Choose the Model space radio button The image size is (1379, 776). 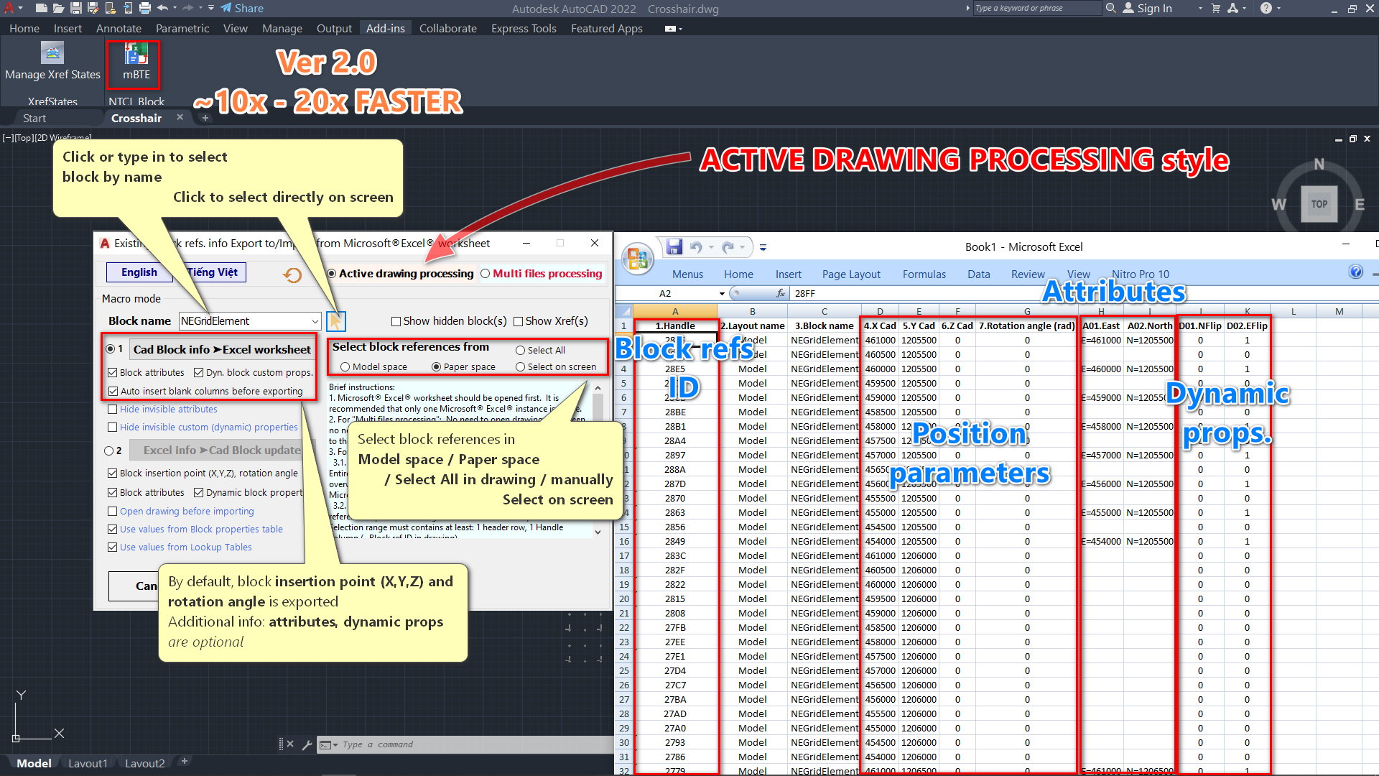(345, 367)
